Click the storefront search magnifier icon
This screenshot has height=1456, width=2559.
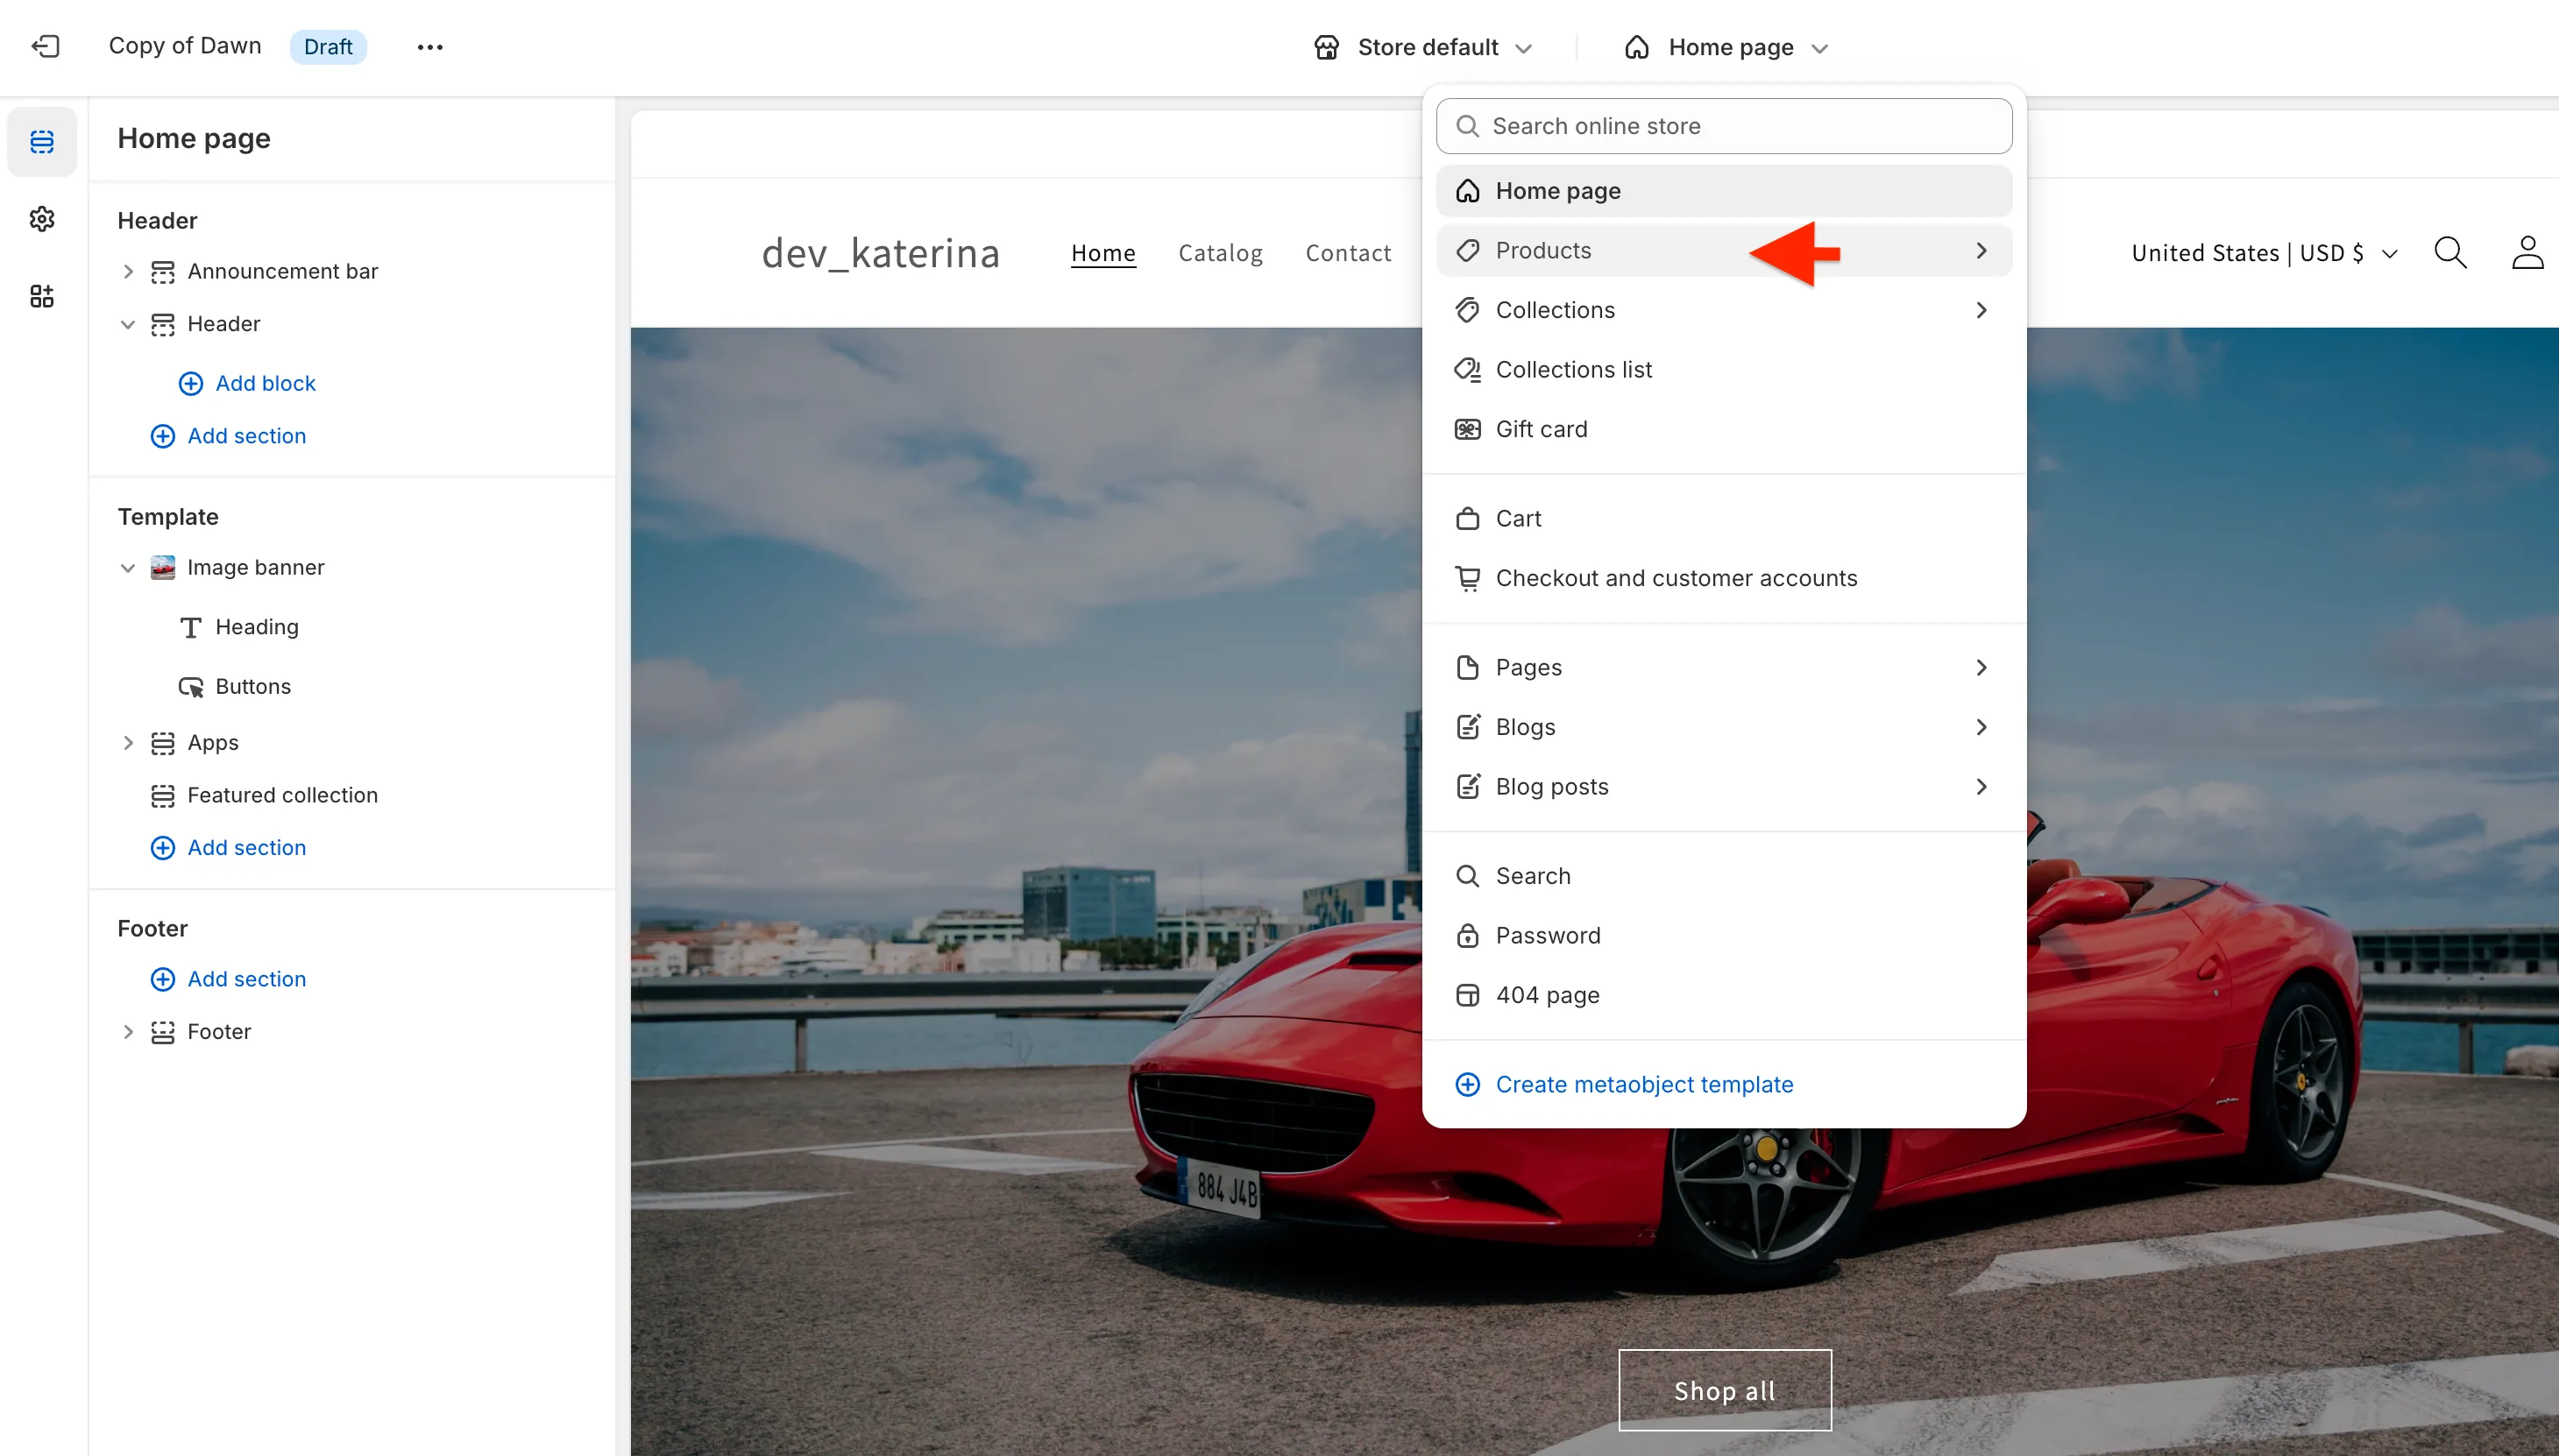[x=2450, y=253]
